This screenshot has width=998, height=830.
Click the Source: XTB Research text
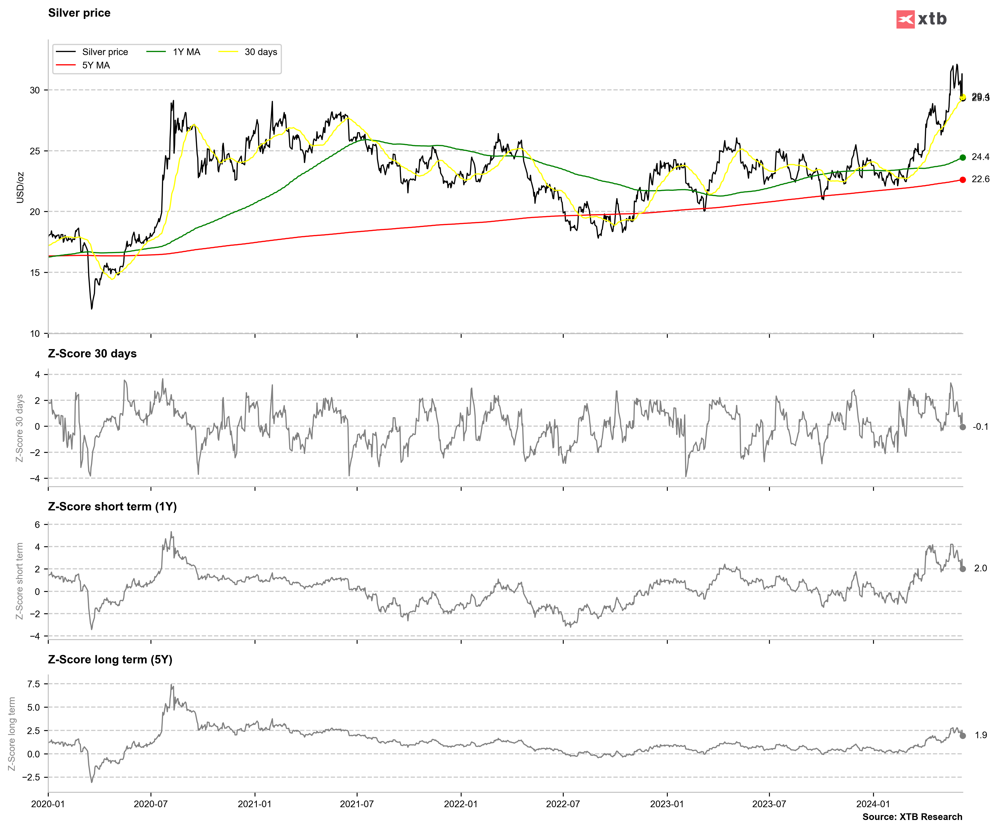click(x=912, y=817)
